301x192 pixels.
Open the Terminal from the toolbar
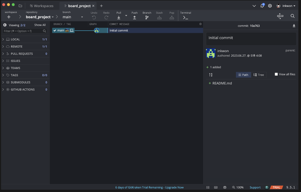(185, 18)
